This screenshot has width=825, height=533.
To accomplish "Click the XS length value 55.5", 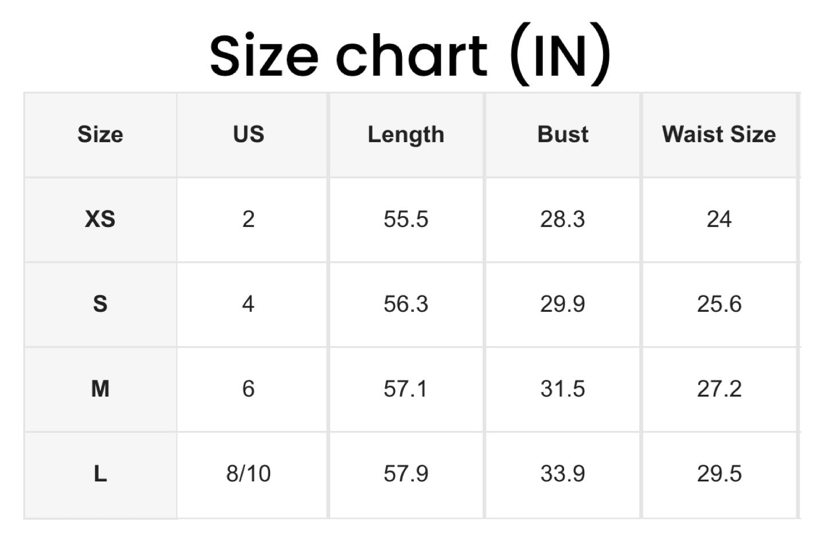I will pyautogui.click(x=405, y=219).
